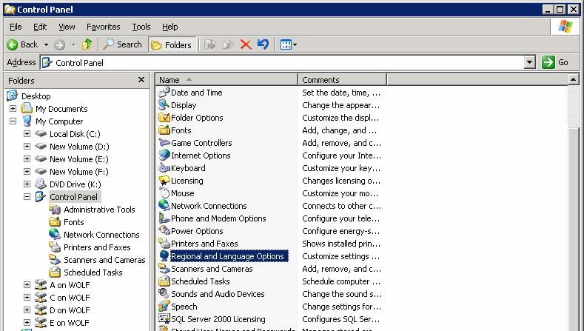Close the Folders side pane
Image resolution: width=584 pixels, height=331 pixels.
pos(141,80)
